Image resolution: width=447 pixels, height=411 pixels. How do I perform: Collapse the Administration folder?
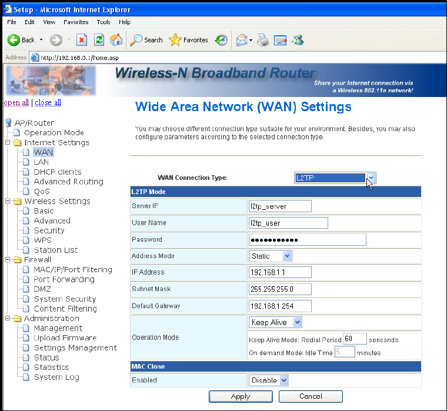pyautogui.click(x=8, y=318)
